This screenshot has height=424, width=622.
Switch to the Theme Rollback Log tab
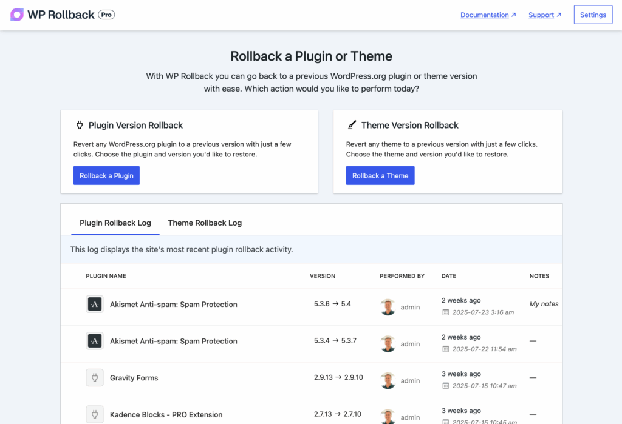[205, 223]
